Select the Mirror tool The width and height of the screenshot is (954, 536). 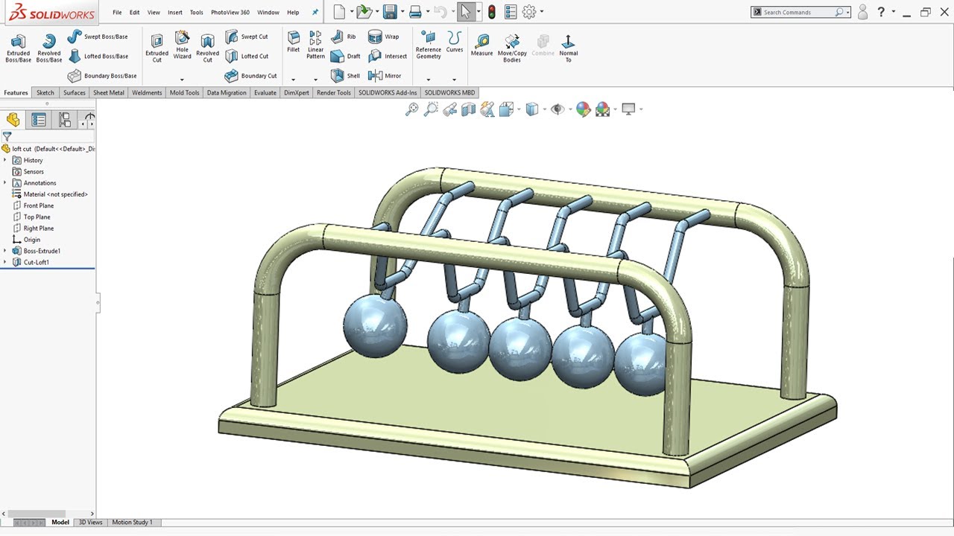click(x=385, y=76)
